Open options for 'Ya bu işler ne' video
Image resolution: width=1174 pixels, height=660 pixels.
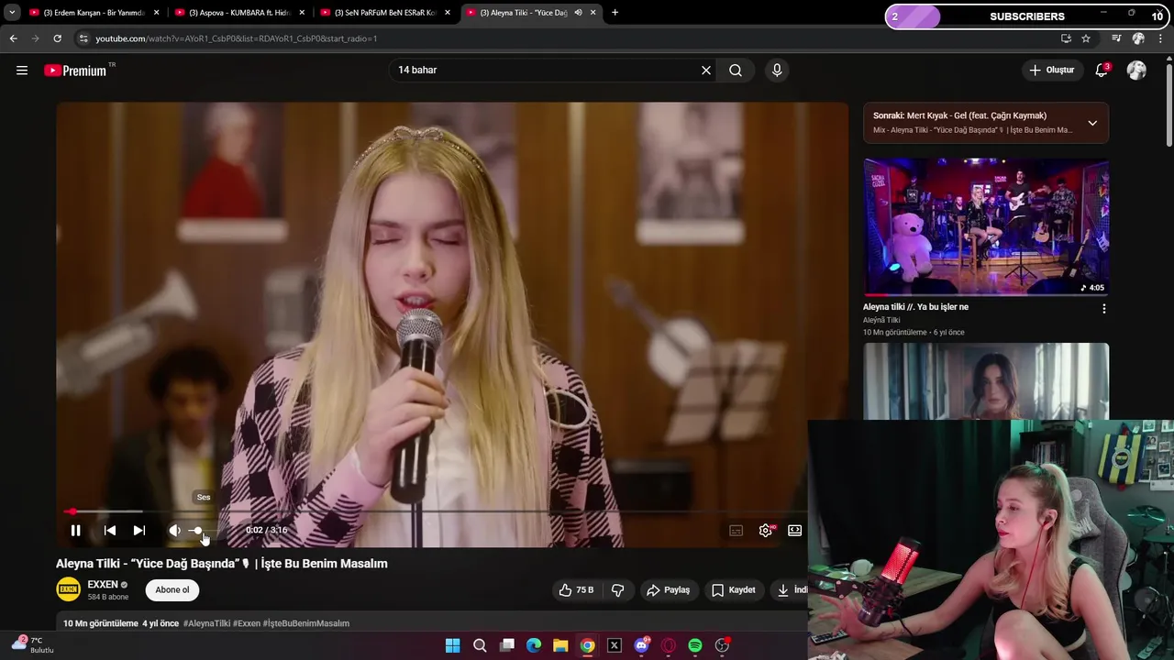[1104, 309]
